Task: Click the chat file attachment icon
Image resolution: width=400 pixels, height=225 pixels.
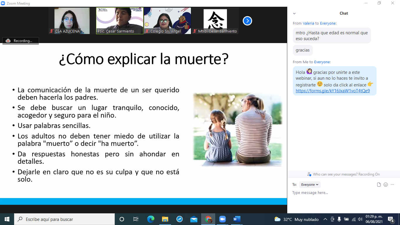Action: click(379, 185)
